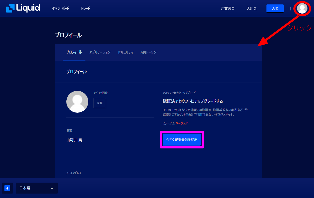Navigate to 入出金 in the header
Screen dimensions: 314x198
(252, 9)
